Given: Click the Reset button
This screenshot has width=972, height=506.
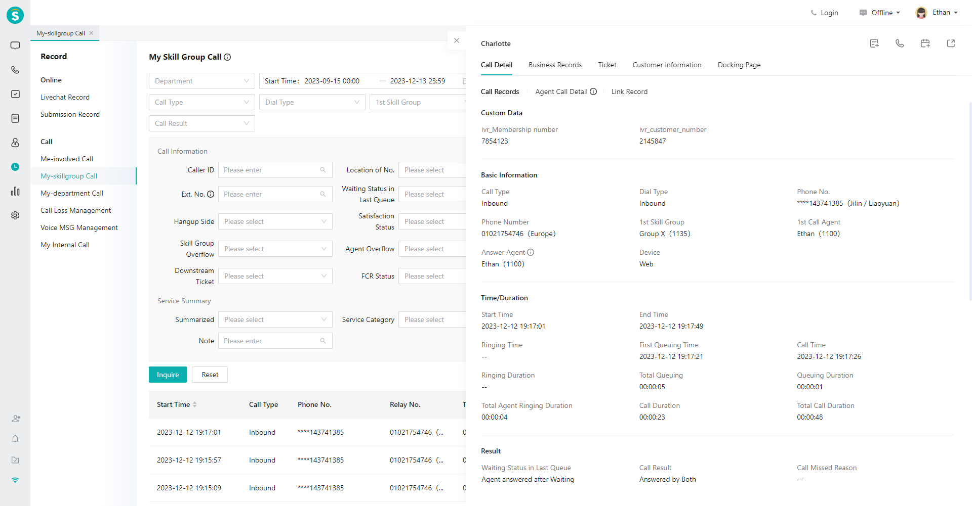Looking at the screenshot, I should pyautogui.click(x=210, y=375).
